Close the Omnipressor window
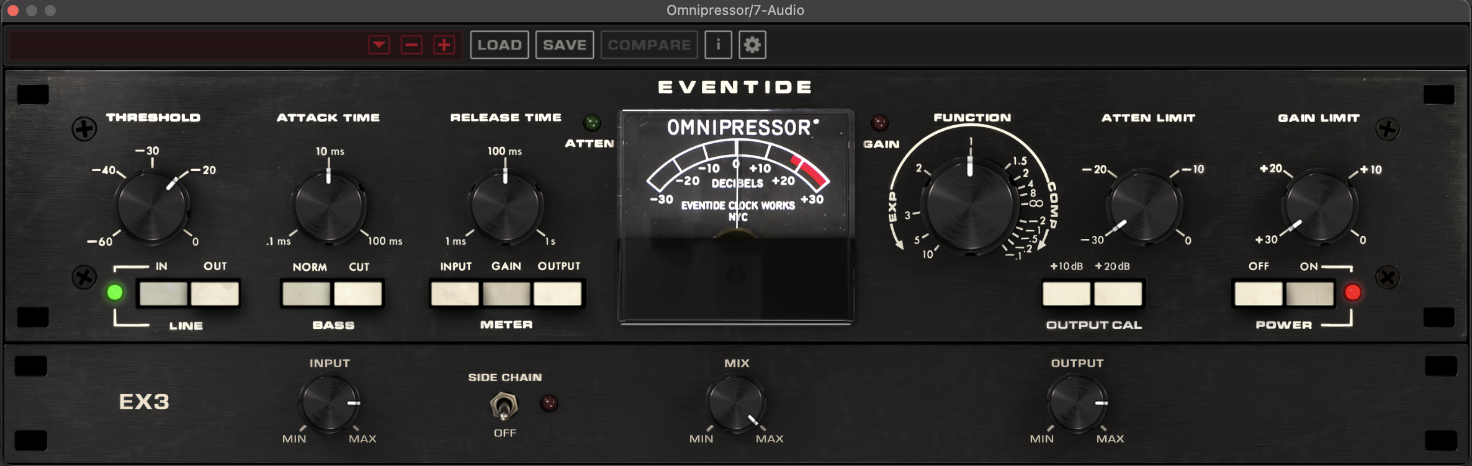 click(13, 11)
